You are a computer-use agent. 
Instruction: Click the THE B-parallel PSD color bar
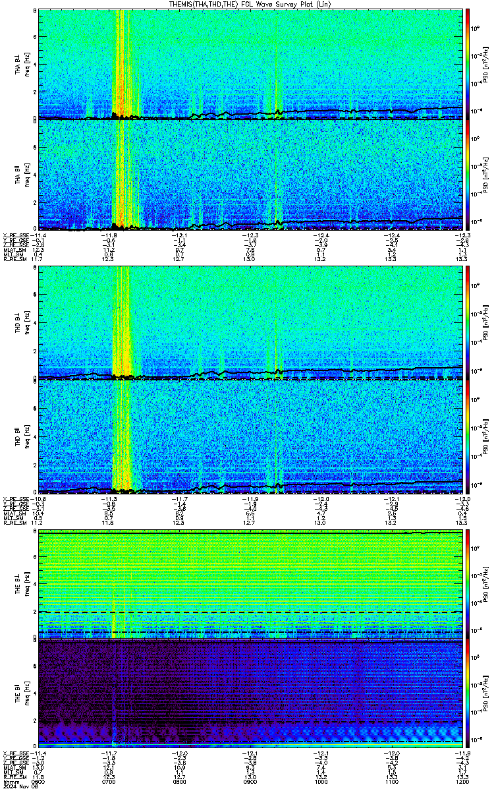pyautogui.click(x=468, y=693)
